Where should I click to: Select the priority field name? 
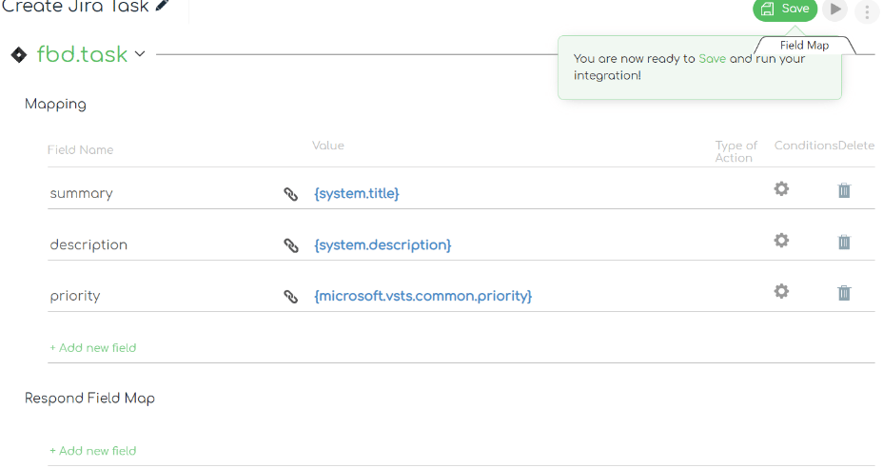75,296
